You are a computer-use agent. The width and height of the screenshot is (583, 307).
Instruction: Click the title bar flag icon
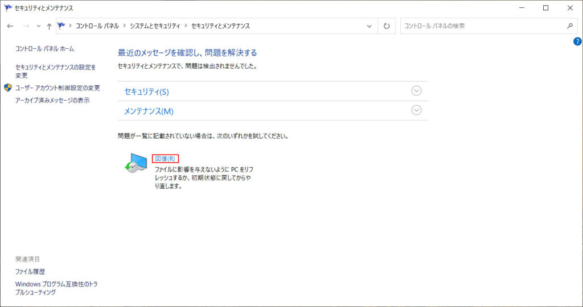click(8, 8)
